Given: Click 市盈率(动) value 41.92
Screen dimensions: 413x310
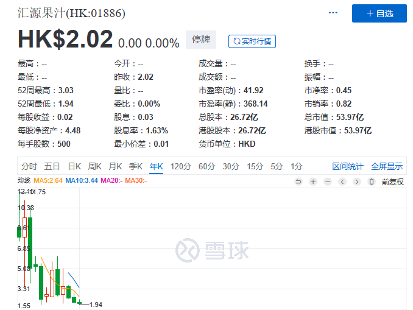Looking at the screenshot, I should coord(253,90).
